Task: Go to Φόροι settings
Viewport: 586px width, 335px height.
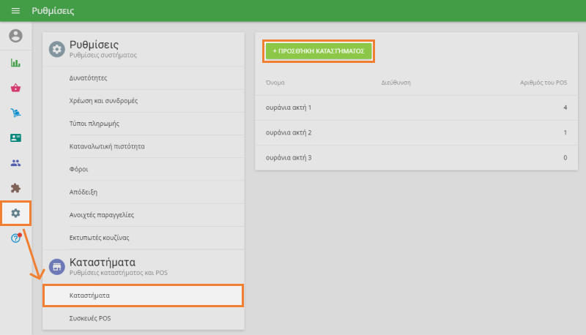Action: click(144, 170)
